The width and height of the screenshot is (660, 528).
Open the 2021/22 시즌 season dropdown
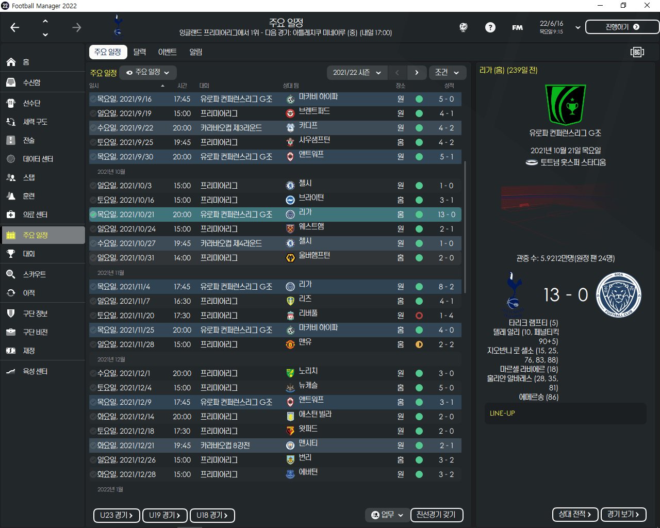[x=357, y=73]
